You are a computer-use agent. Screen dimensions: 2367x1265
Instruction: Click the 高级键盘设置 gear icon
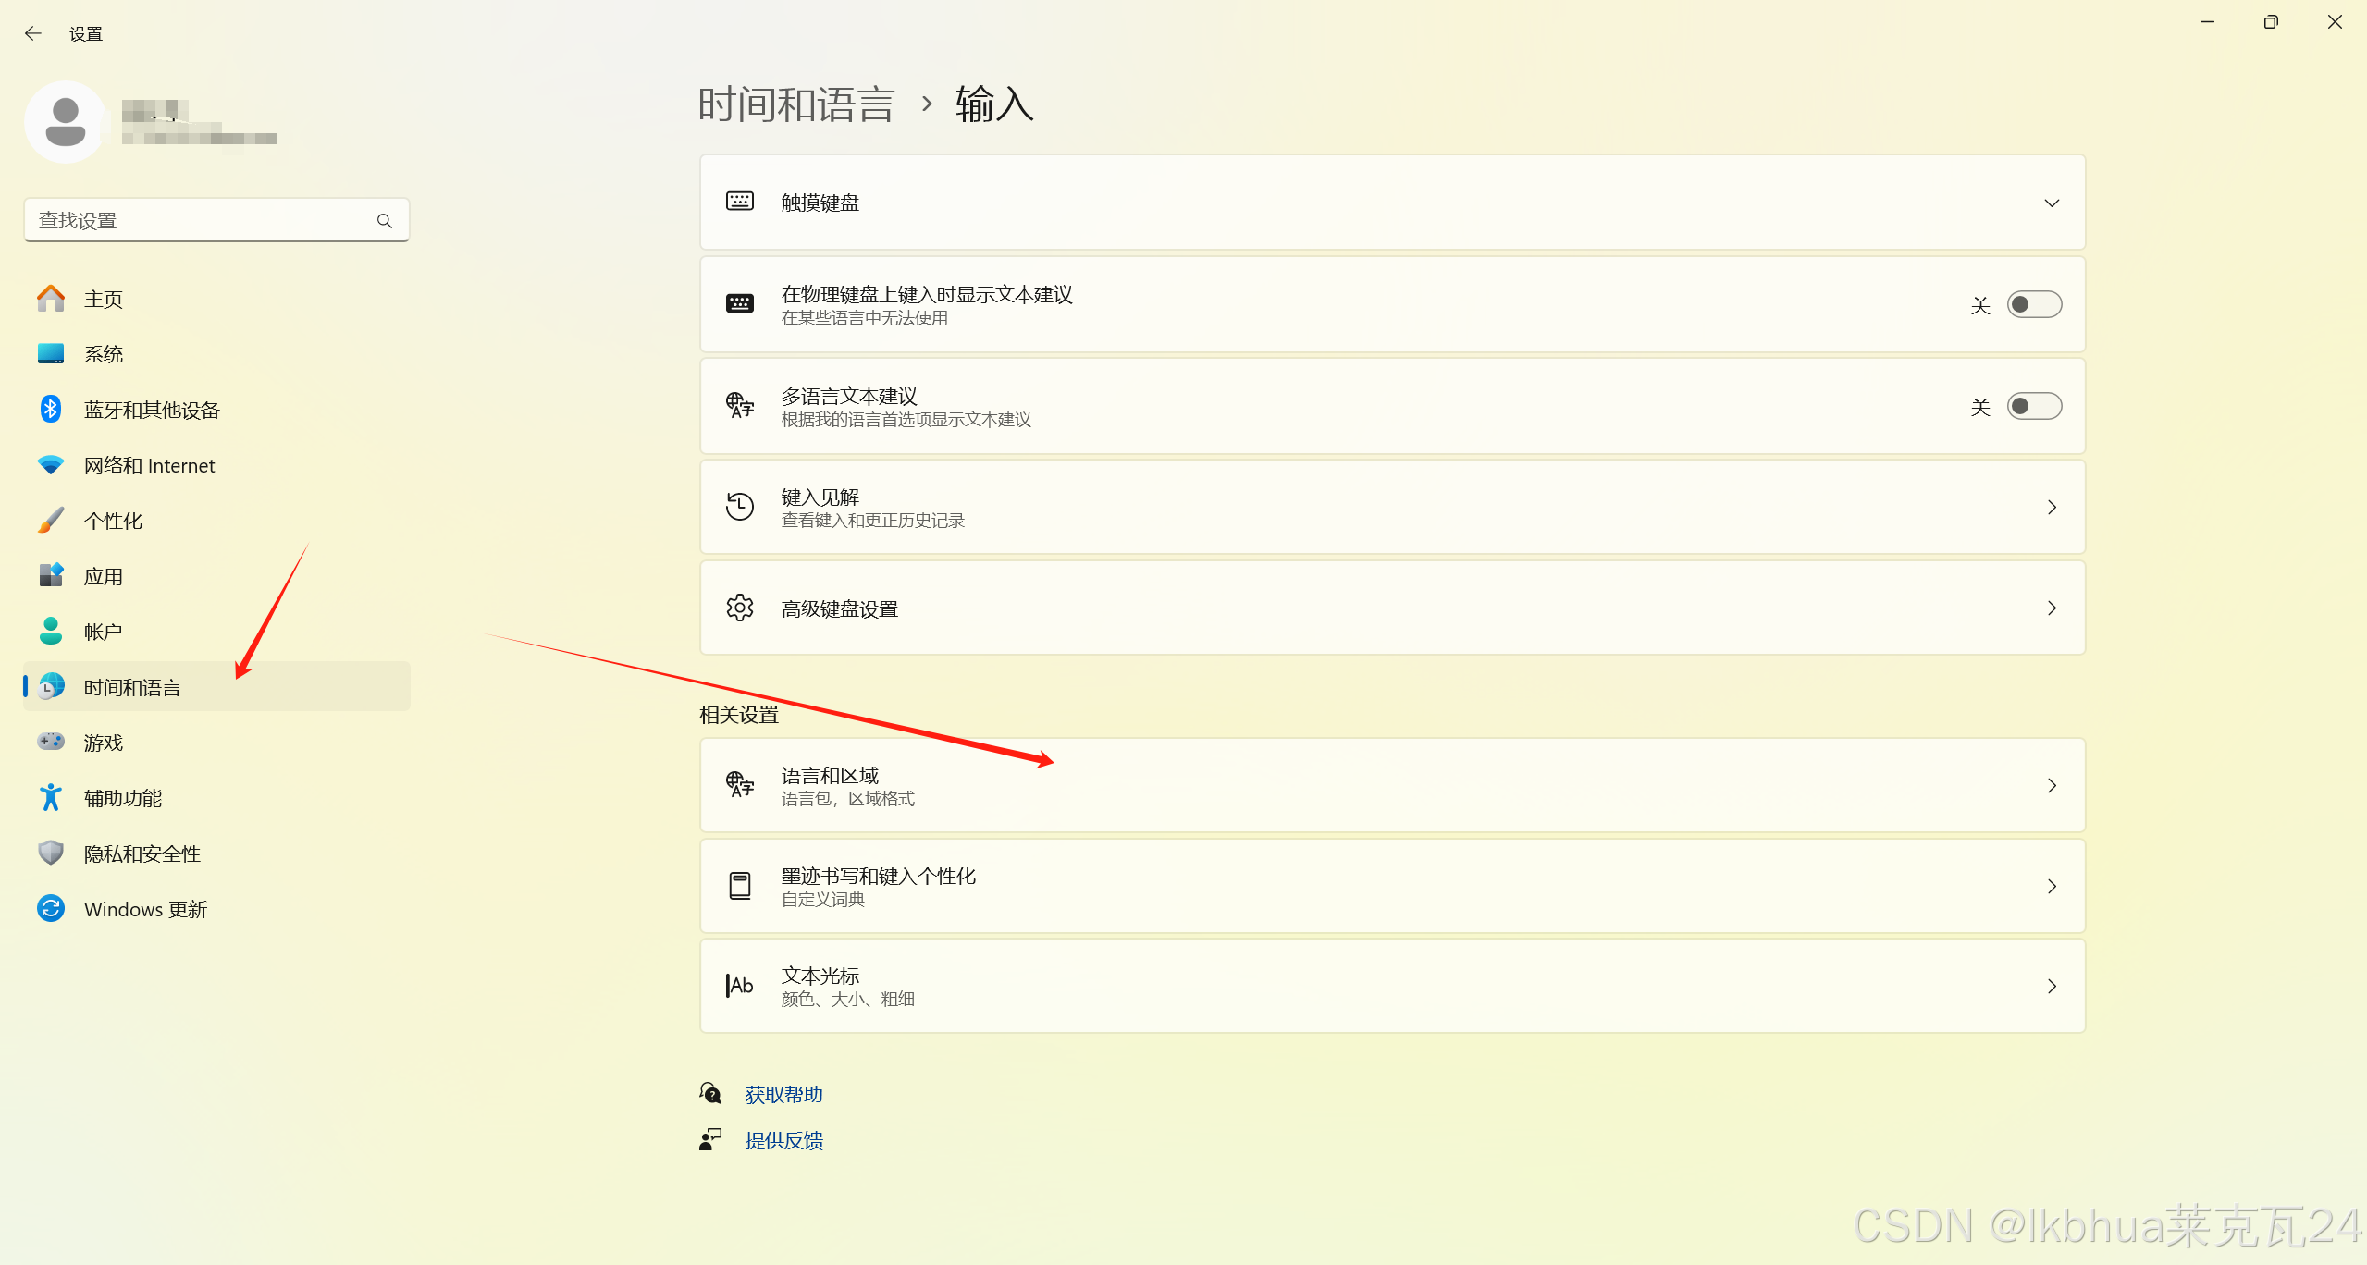click(740, 608)
